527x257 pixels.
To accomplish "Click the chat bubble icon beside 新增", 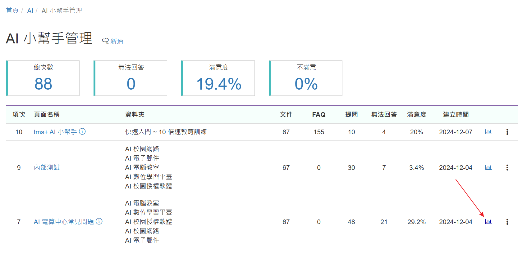I will tap(105, 41).
